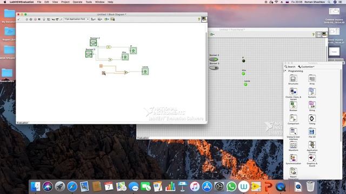Click Abort Execution stop button
Viewport: 346px width, 194px height.
(35, 19)
